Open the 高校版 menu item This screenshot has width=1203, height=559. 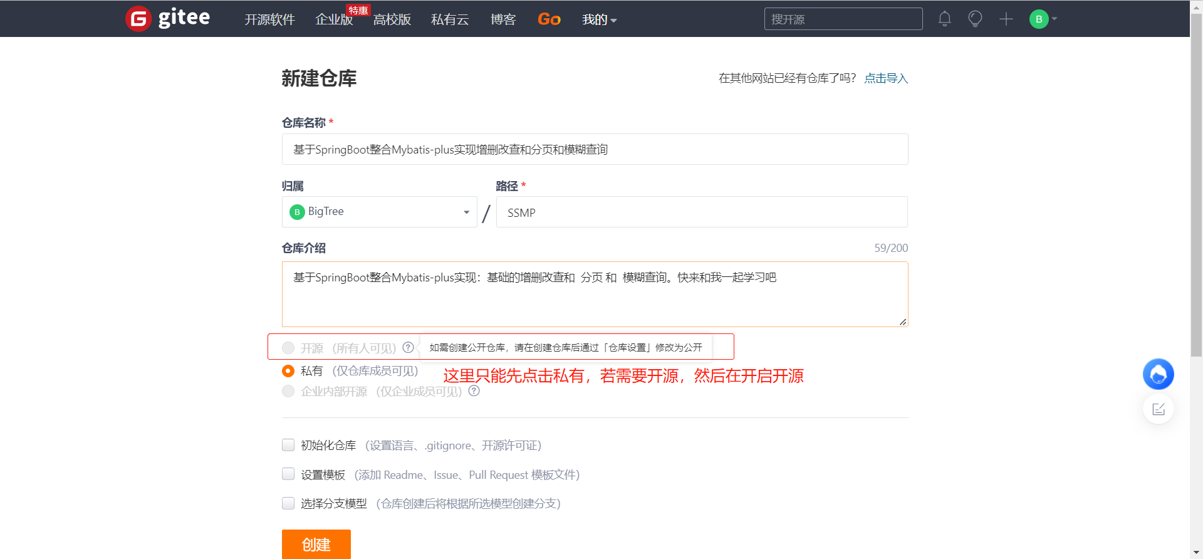392,19
